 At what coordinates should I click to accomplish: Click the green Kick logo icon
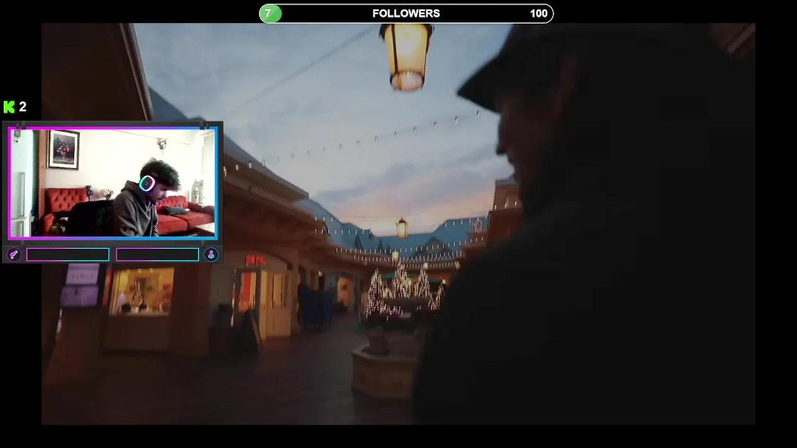9,107
